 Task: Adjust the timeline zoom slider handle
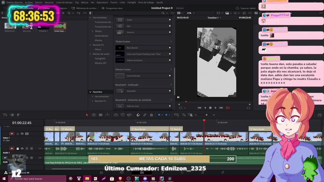click(x=207, y=115)
